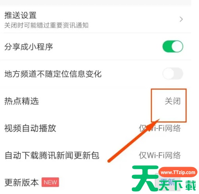Enable 地方频道不随定位信息变化 toggle
The image size is (199, 194).
[x=173, y=73]
